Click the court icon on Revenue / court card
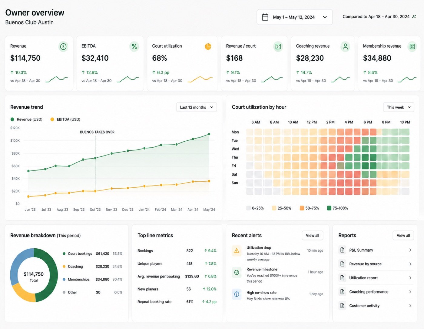Viewport: 424px width, 329px height. pyautogui.click(x=278, y=46)
